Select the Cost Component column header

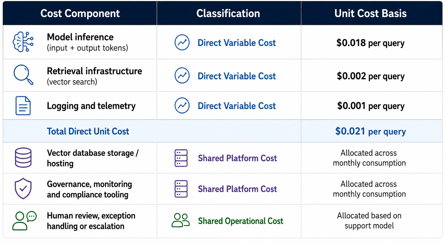pyautogui.click(x=80, y=13)
